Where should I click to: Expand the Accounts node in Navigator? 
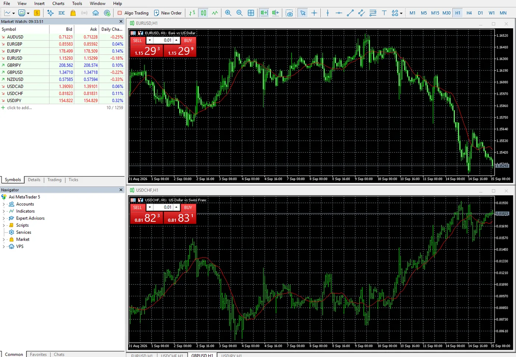point(4,204)
